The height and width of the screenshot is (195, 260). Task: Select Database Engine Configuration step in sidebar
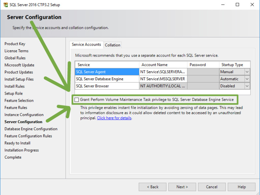click(x=31, y=129)
